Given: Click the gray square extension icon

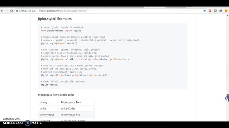Looking at the screenshot, I should coord(215,11).
